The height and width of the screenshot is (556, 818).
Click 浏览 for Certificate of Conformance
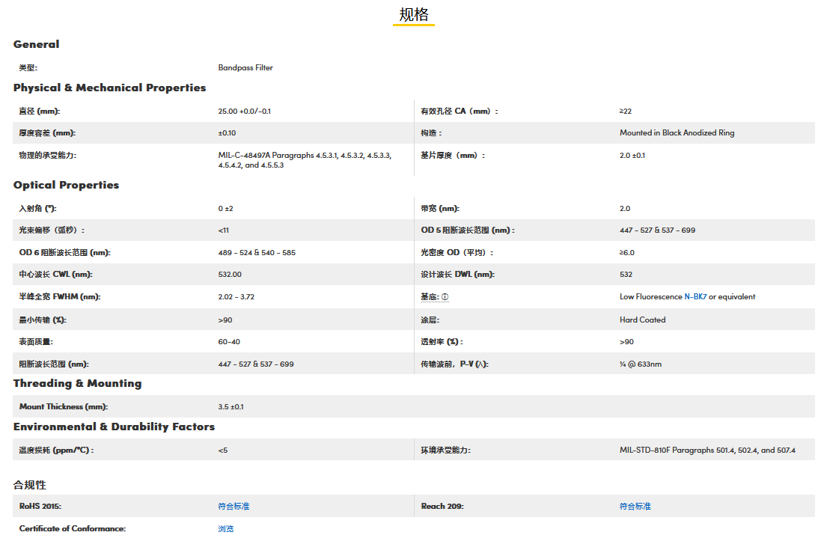226,529
